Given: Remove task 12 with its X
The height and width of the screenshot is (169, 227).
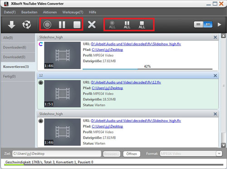Looking at the screenshot, I should tap(215, 75).
